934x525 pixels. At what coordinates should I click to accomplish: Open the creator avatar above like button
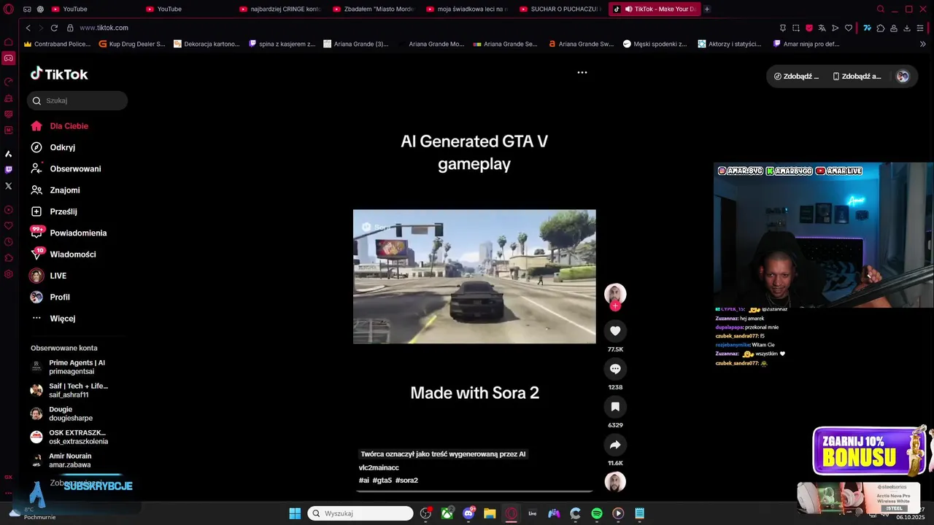tap(615, 294)
